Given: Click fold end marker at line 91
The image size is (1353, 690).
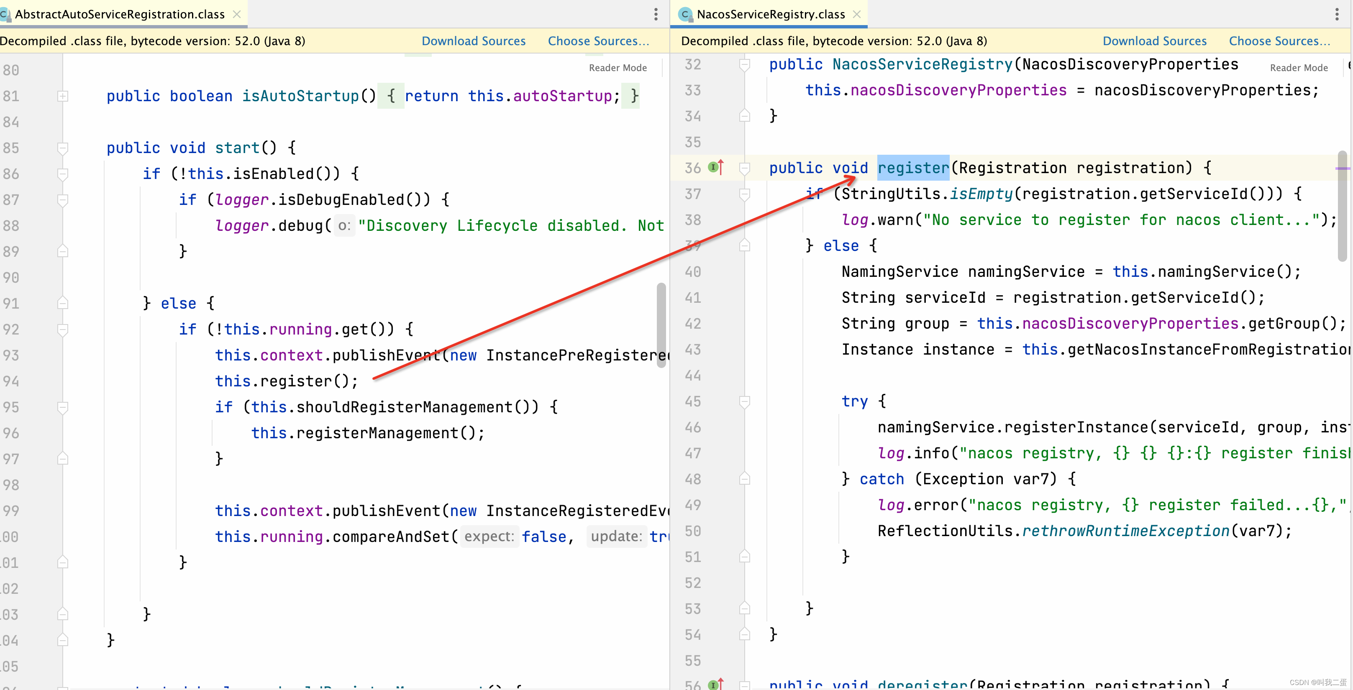Looking at the screenshot, I should coord(62,303).
